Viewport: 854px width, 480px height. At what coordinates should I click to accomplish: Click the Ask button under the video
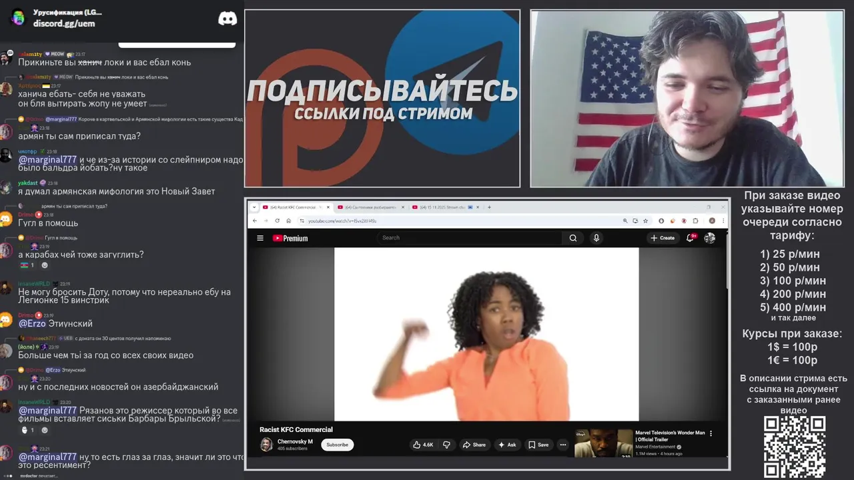coord(507,445)
